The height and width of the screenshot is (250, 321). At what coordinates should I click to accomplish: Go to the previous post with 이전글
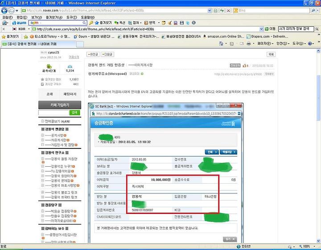[x=93, y=54]
